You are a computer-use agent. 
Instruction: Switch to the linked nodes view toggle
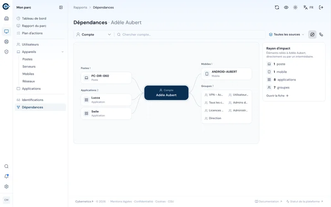(x=321, y=34)
